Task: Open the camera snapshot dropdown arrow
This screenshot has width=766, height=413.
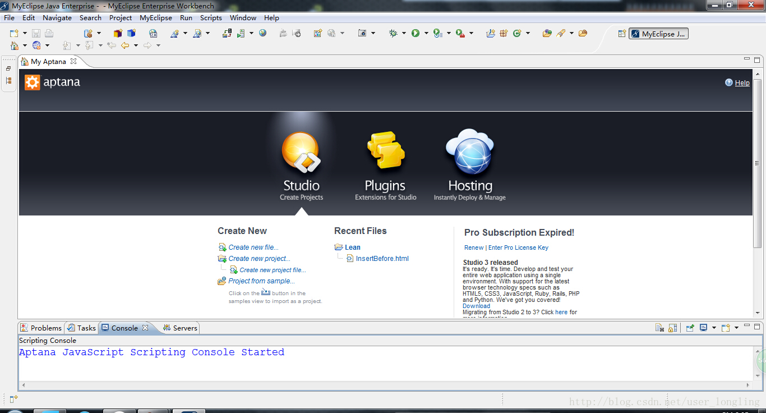Action: (373, 34)
